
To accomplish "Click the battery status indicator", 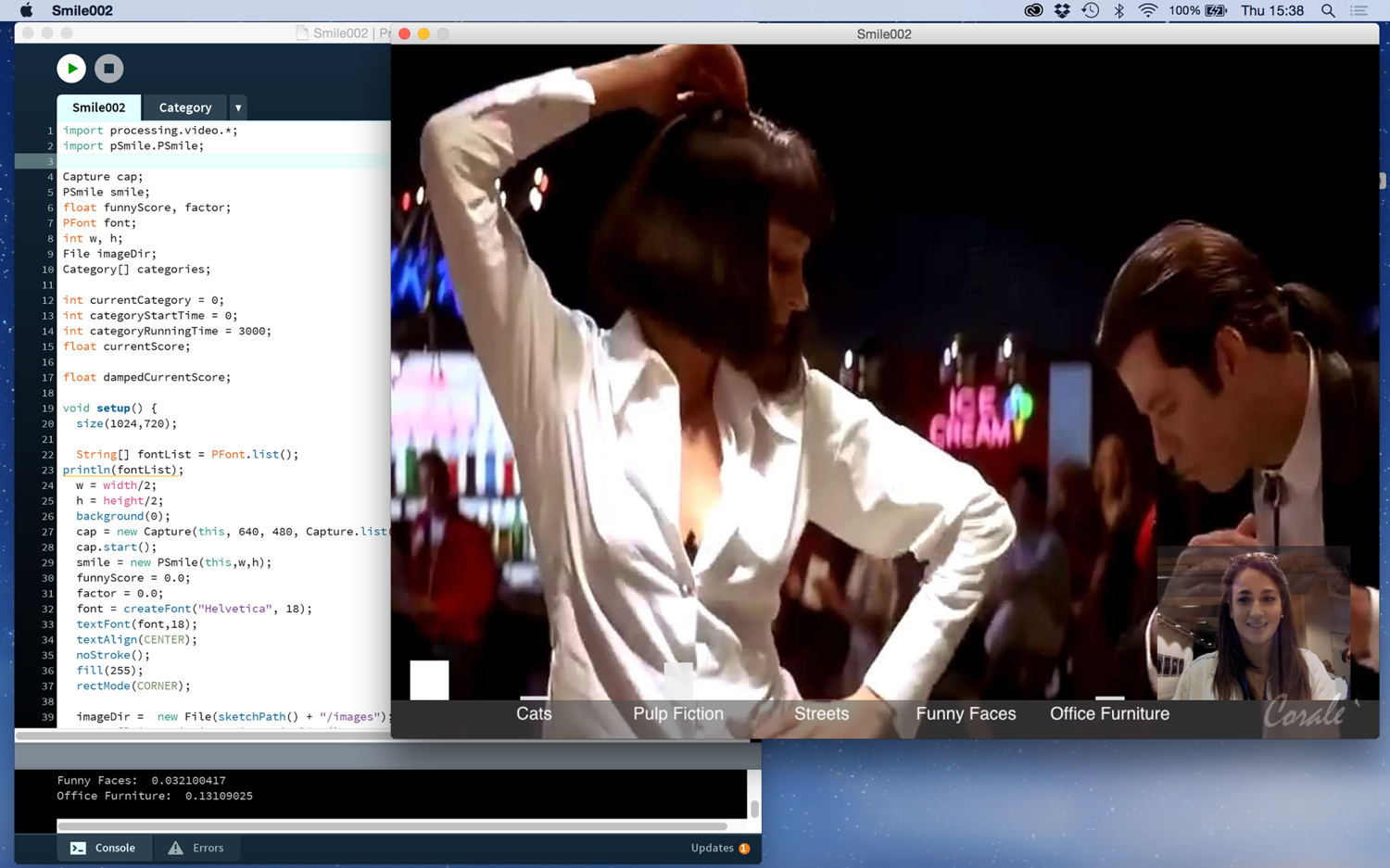I will click(1198, 10).
